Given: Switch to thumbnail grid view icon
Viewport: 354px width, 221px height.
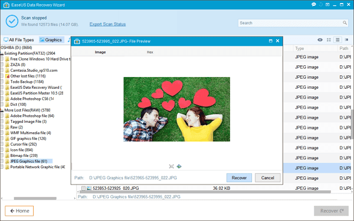Looking at the screenshot, I should 329,40.
